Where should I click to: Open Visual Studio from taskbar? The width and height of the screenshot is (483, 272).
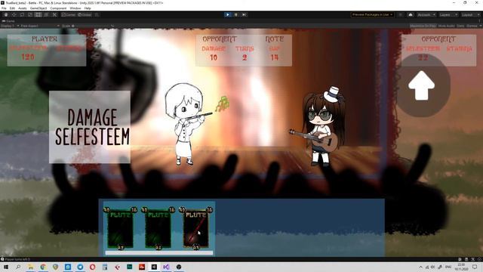pyautogui.click(x=166, y=267)
